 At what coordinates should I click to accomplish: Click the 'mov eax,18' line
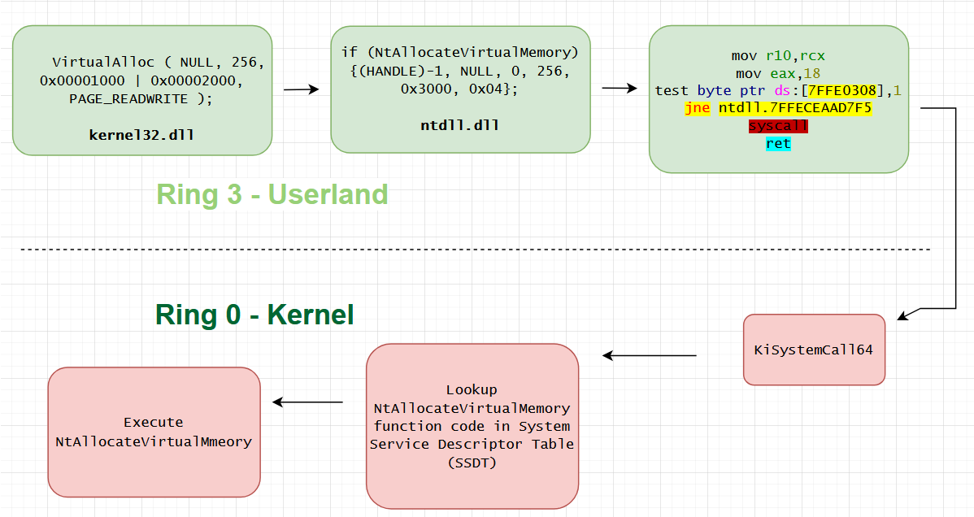pos(778,73)
